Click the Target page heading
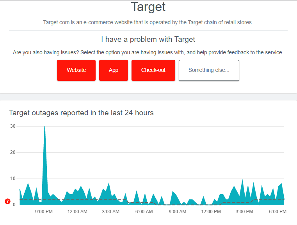297x225 pixels. (x=148, y=7)
